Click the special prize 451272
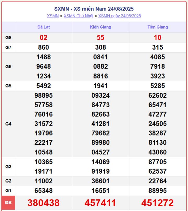The width and height of the screenshot is (188, 211). (157, 203)
